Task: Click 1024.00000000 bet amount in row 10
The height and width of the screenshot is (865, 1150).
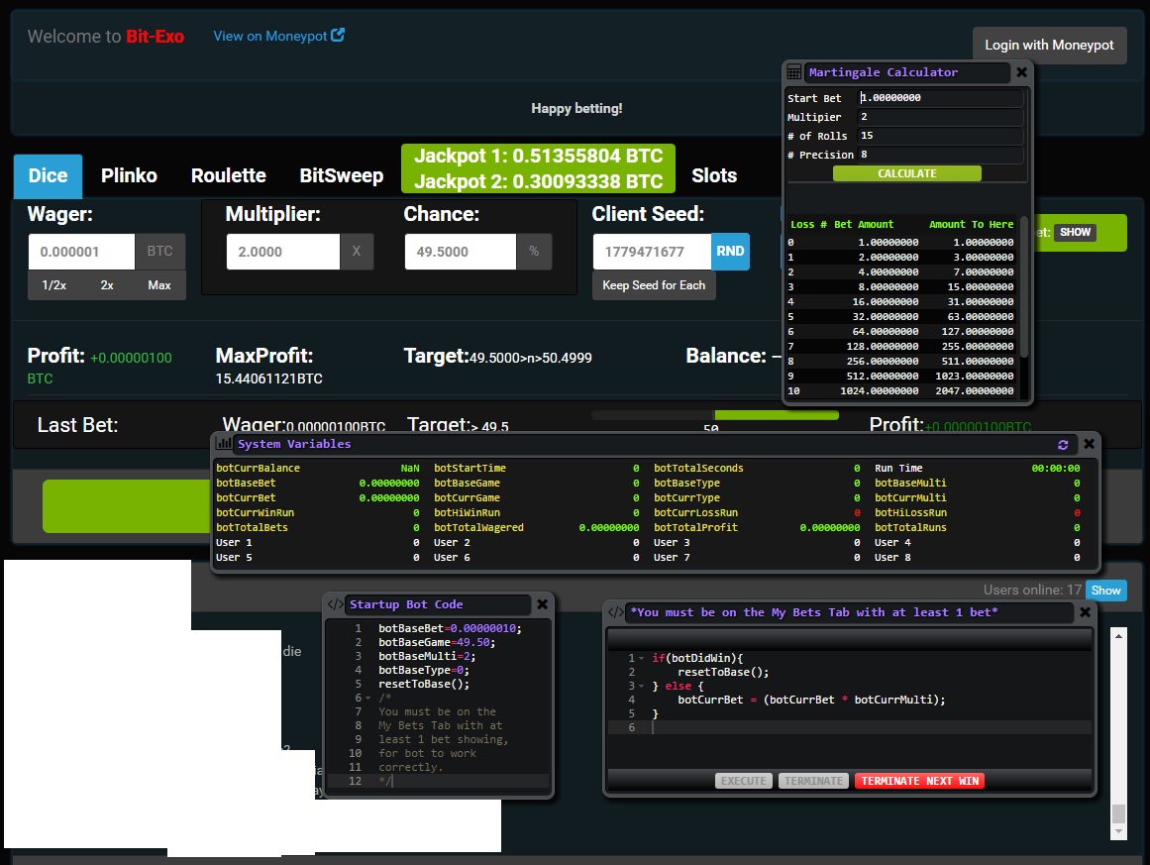Action: (x=879, y=391)
